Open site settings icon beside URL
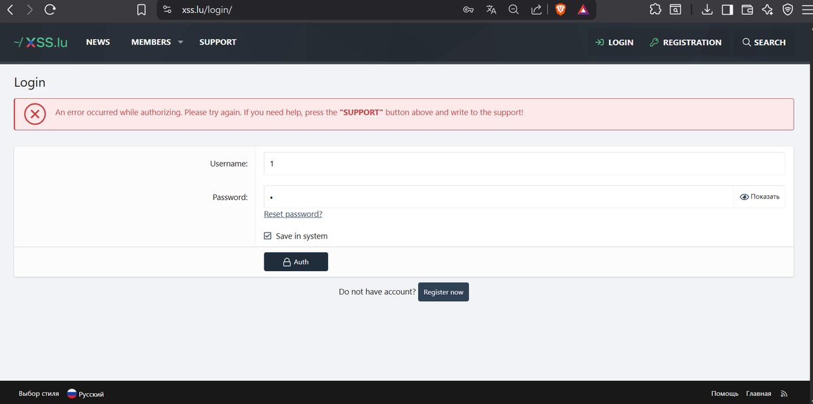This screenshot has height=404, width=813. tap(167, 9)
